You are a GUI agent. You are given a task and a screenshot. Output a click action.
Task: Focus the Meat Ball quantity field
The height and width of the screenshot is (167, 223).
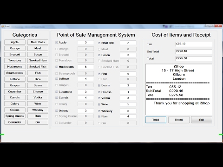click(x=128, y=43)
